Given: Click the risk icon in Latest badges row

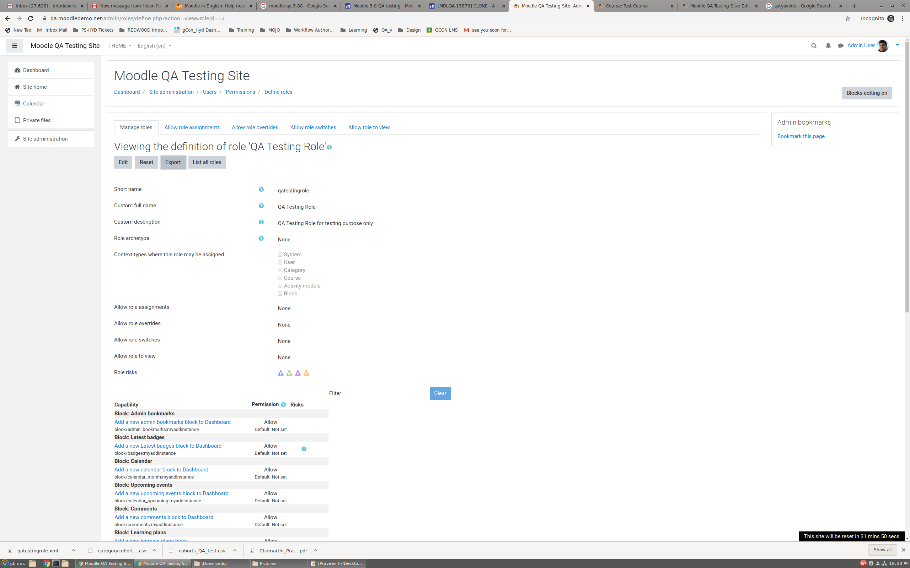Looking at the screenshot, I should (x=304, y=449).
